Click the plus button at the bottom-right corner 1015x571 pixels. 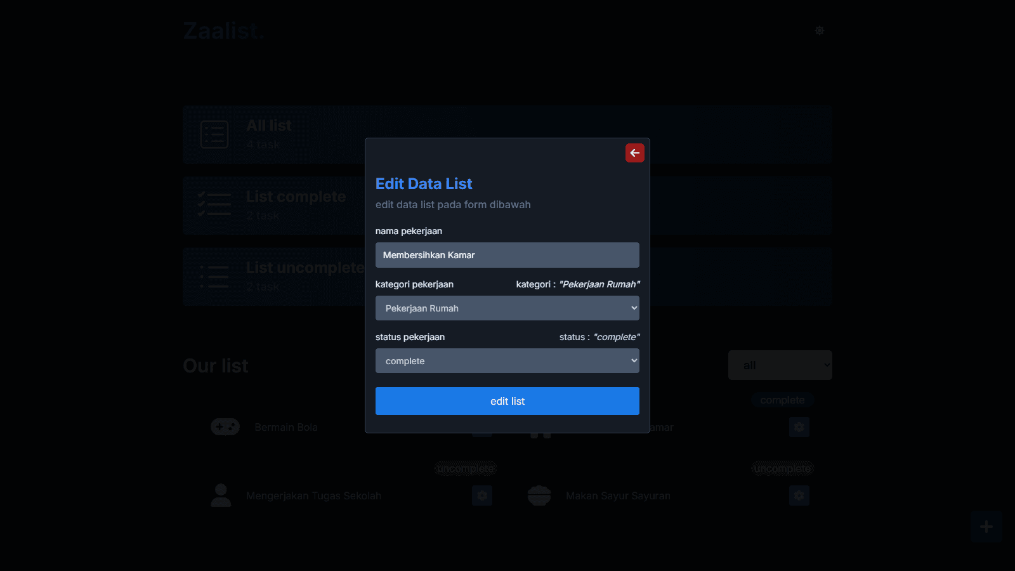click(986, 527)
